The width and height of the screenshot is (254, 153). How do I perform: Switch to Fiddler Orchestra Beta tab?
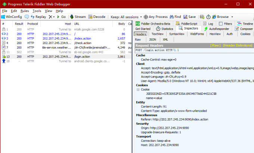153,24
